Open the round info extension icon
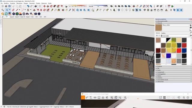The image size is (192, 108). pyautogui.click(x=39, y=14)
